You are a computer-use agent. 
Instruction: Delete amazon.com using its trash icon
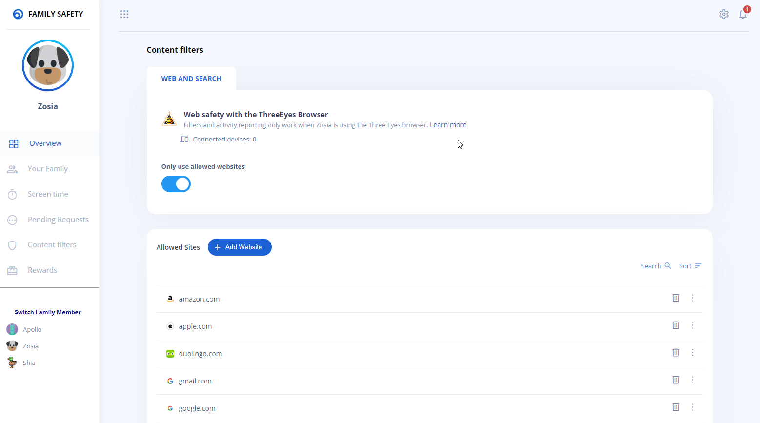click(x=676, y=298)
